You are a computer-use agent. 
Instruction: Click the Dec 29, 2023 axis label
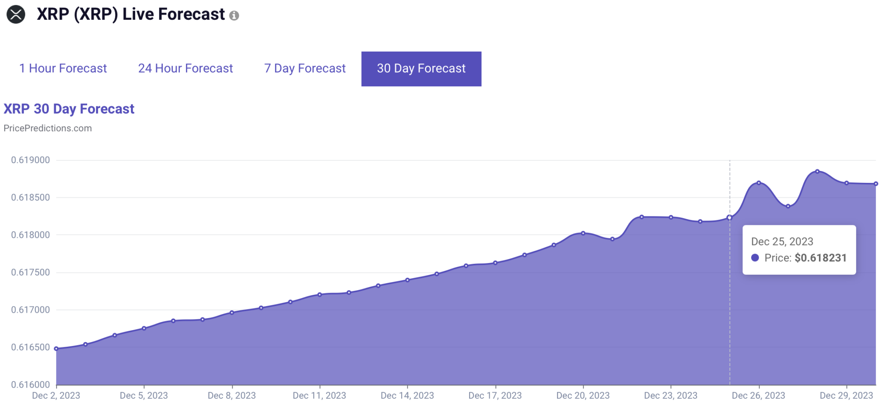(846, 395)
